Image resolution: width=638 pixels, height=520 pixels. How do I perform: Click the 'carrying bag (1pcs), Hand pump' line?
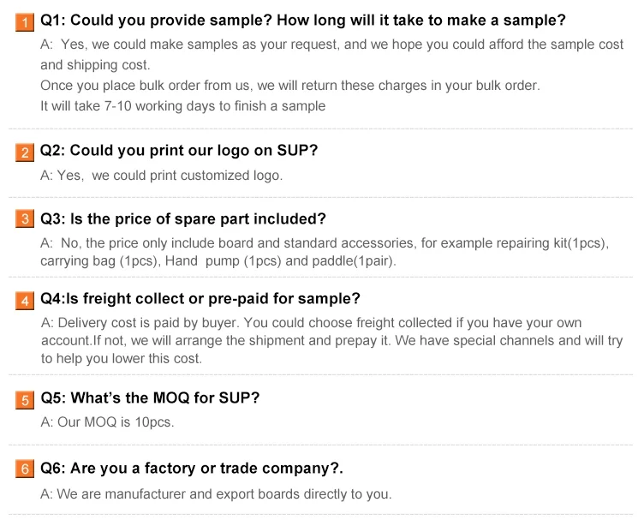[218, 261]
